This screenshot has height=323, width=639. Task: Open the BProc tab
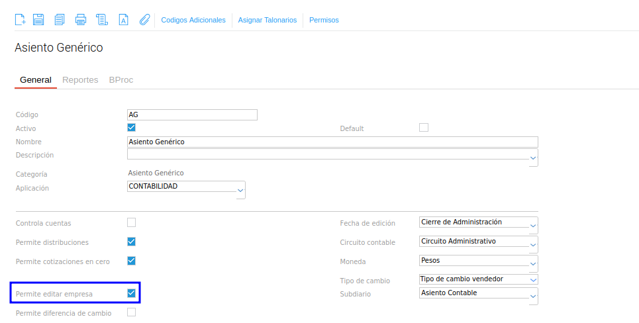coord(121,80)
